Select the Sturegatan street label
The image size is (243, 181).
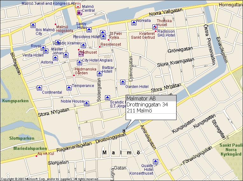(x=219, y=129)
